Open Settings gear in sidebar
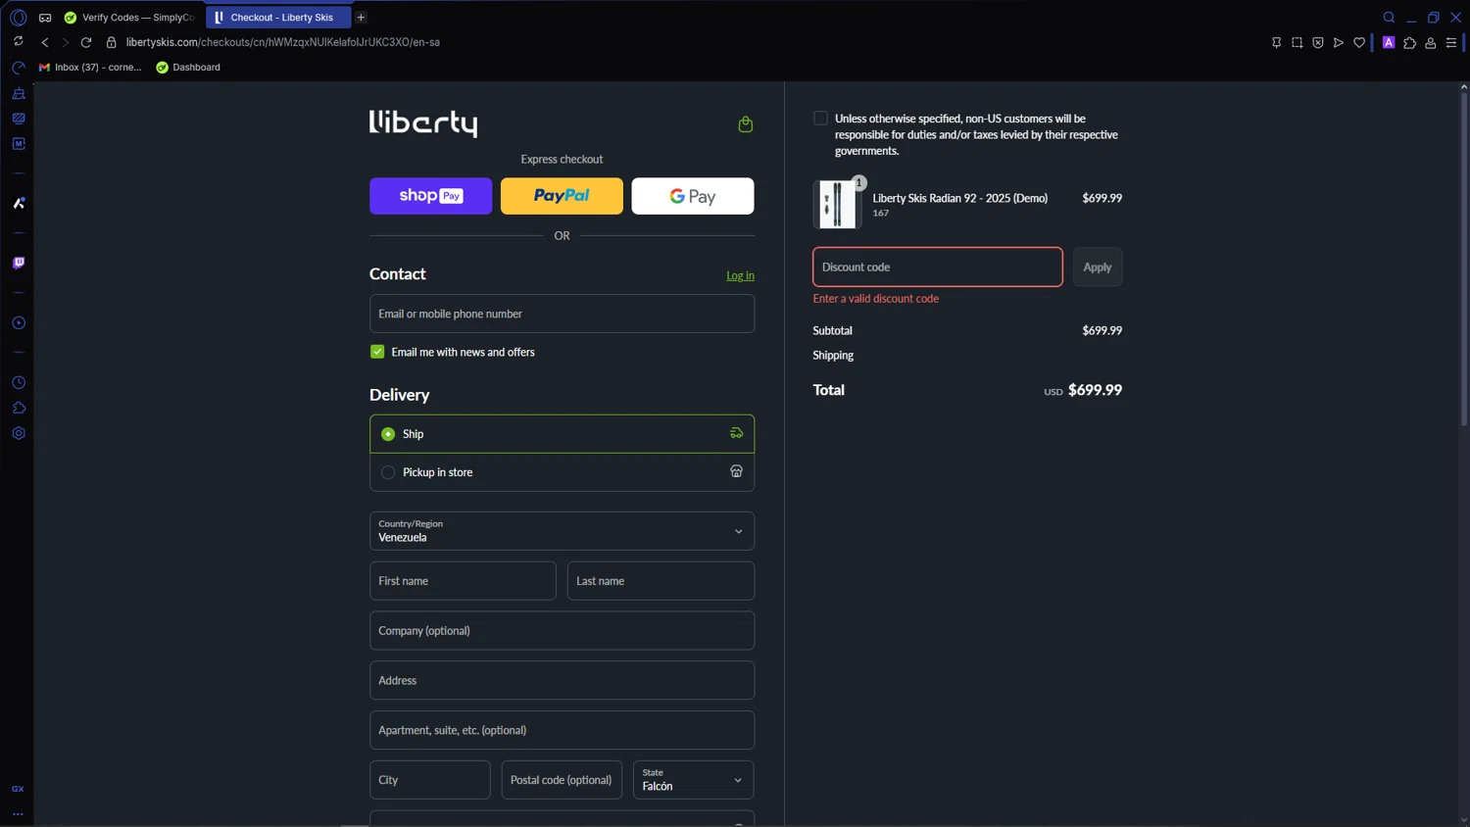The width and height of the screenshot is (1470, 827). pos(19,433)
